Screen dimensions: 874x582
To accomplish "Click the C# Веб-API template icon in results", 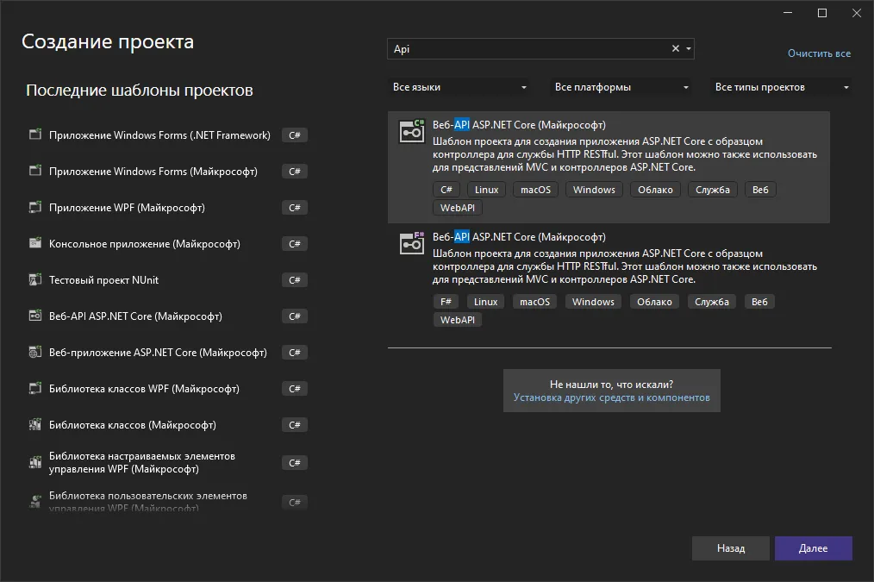I will coord(412,132).
